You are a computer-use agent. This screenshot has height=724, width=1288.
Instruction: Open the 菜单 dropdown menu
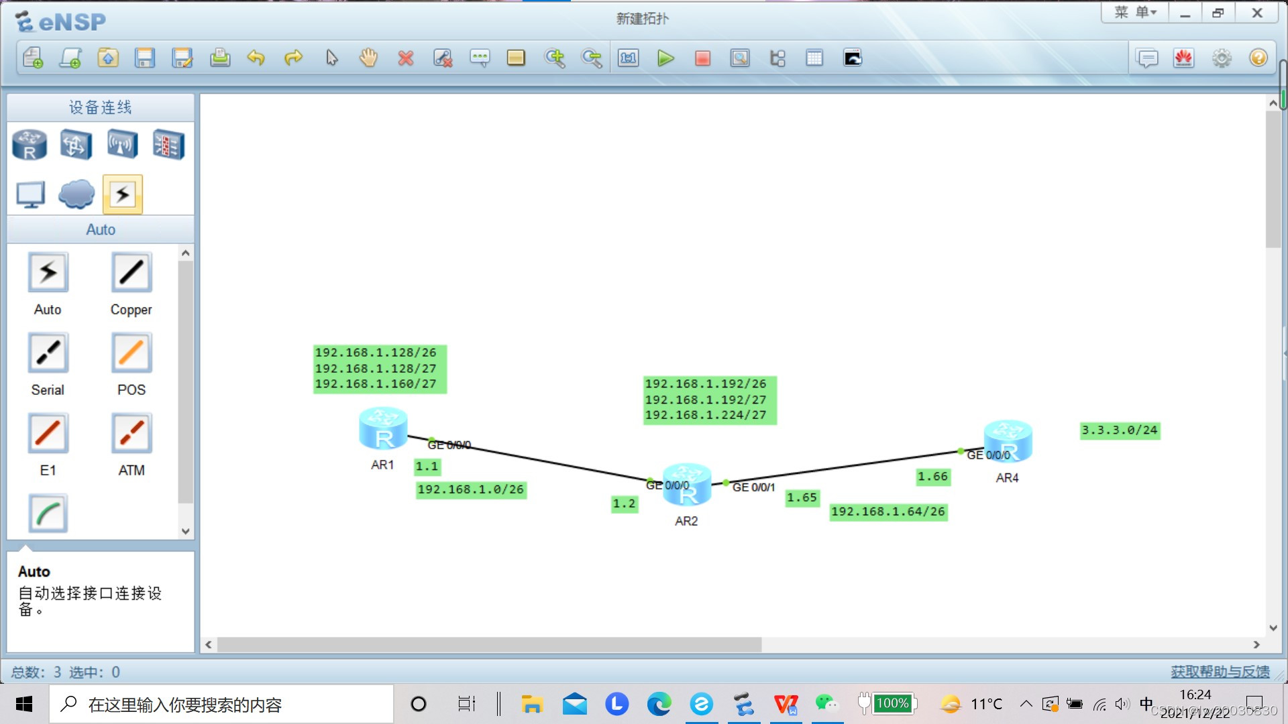(1135, 12)
